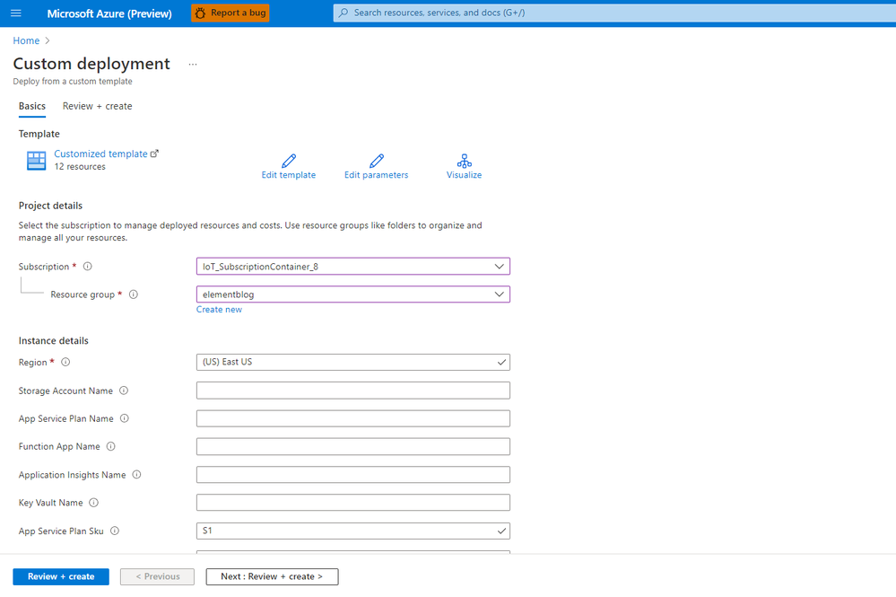Show info tooltip for Storage Account Name
Image resolution: width=896 pixels, height=597 pixels.
pos(124,391)
